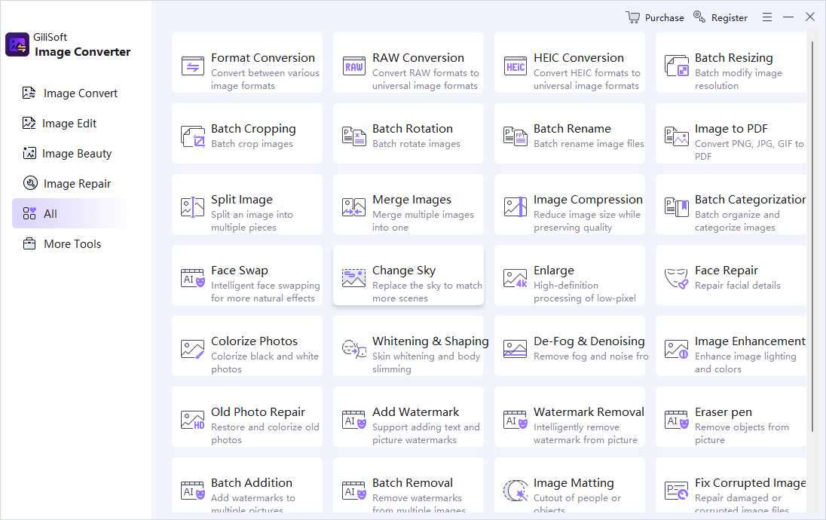Click the Batch Cropping icon
The image size is (826, 520).
(193, 136)
